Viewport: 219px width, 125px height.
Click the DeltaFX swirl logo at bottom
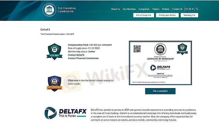tap(51, 113)
